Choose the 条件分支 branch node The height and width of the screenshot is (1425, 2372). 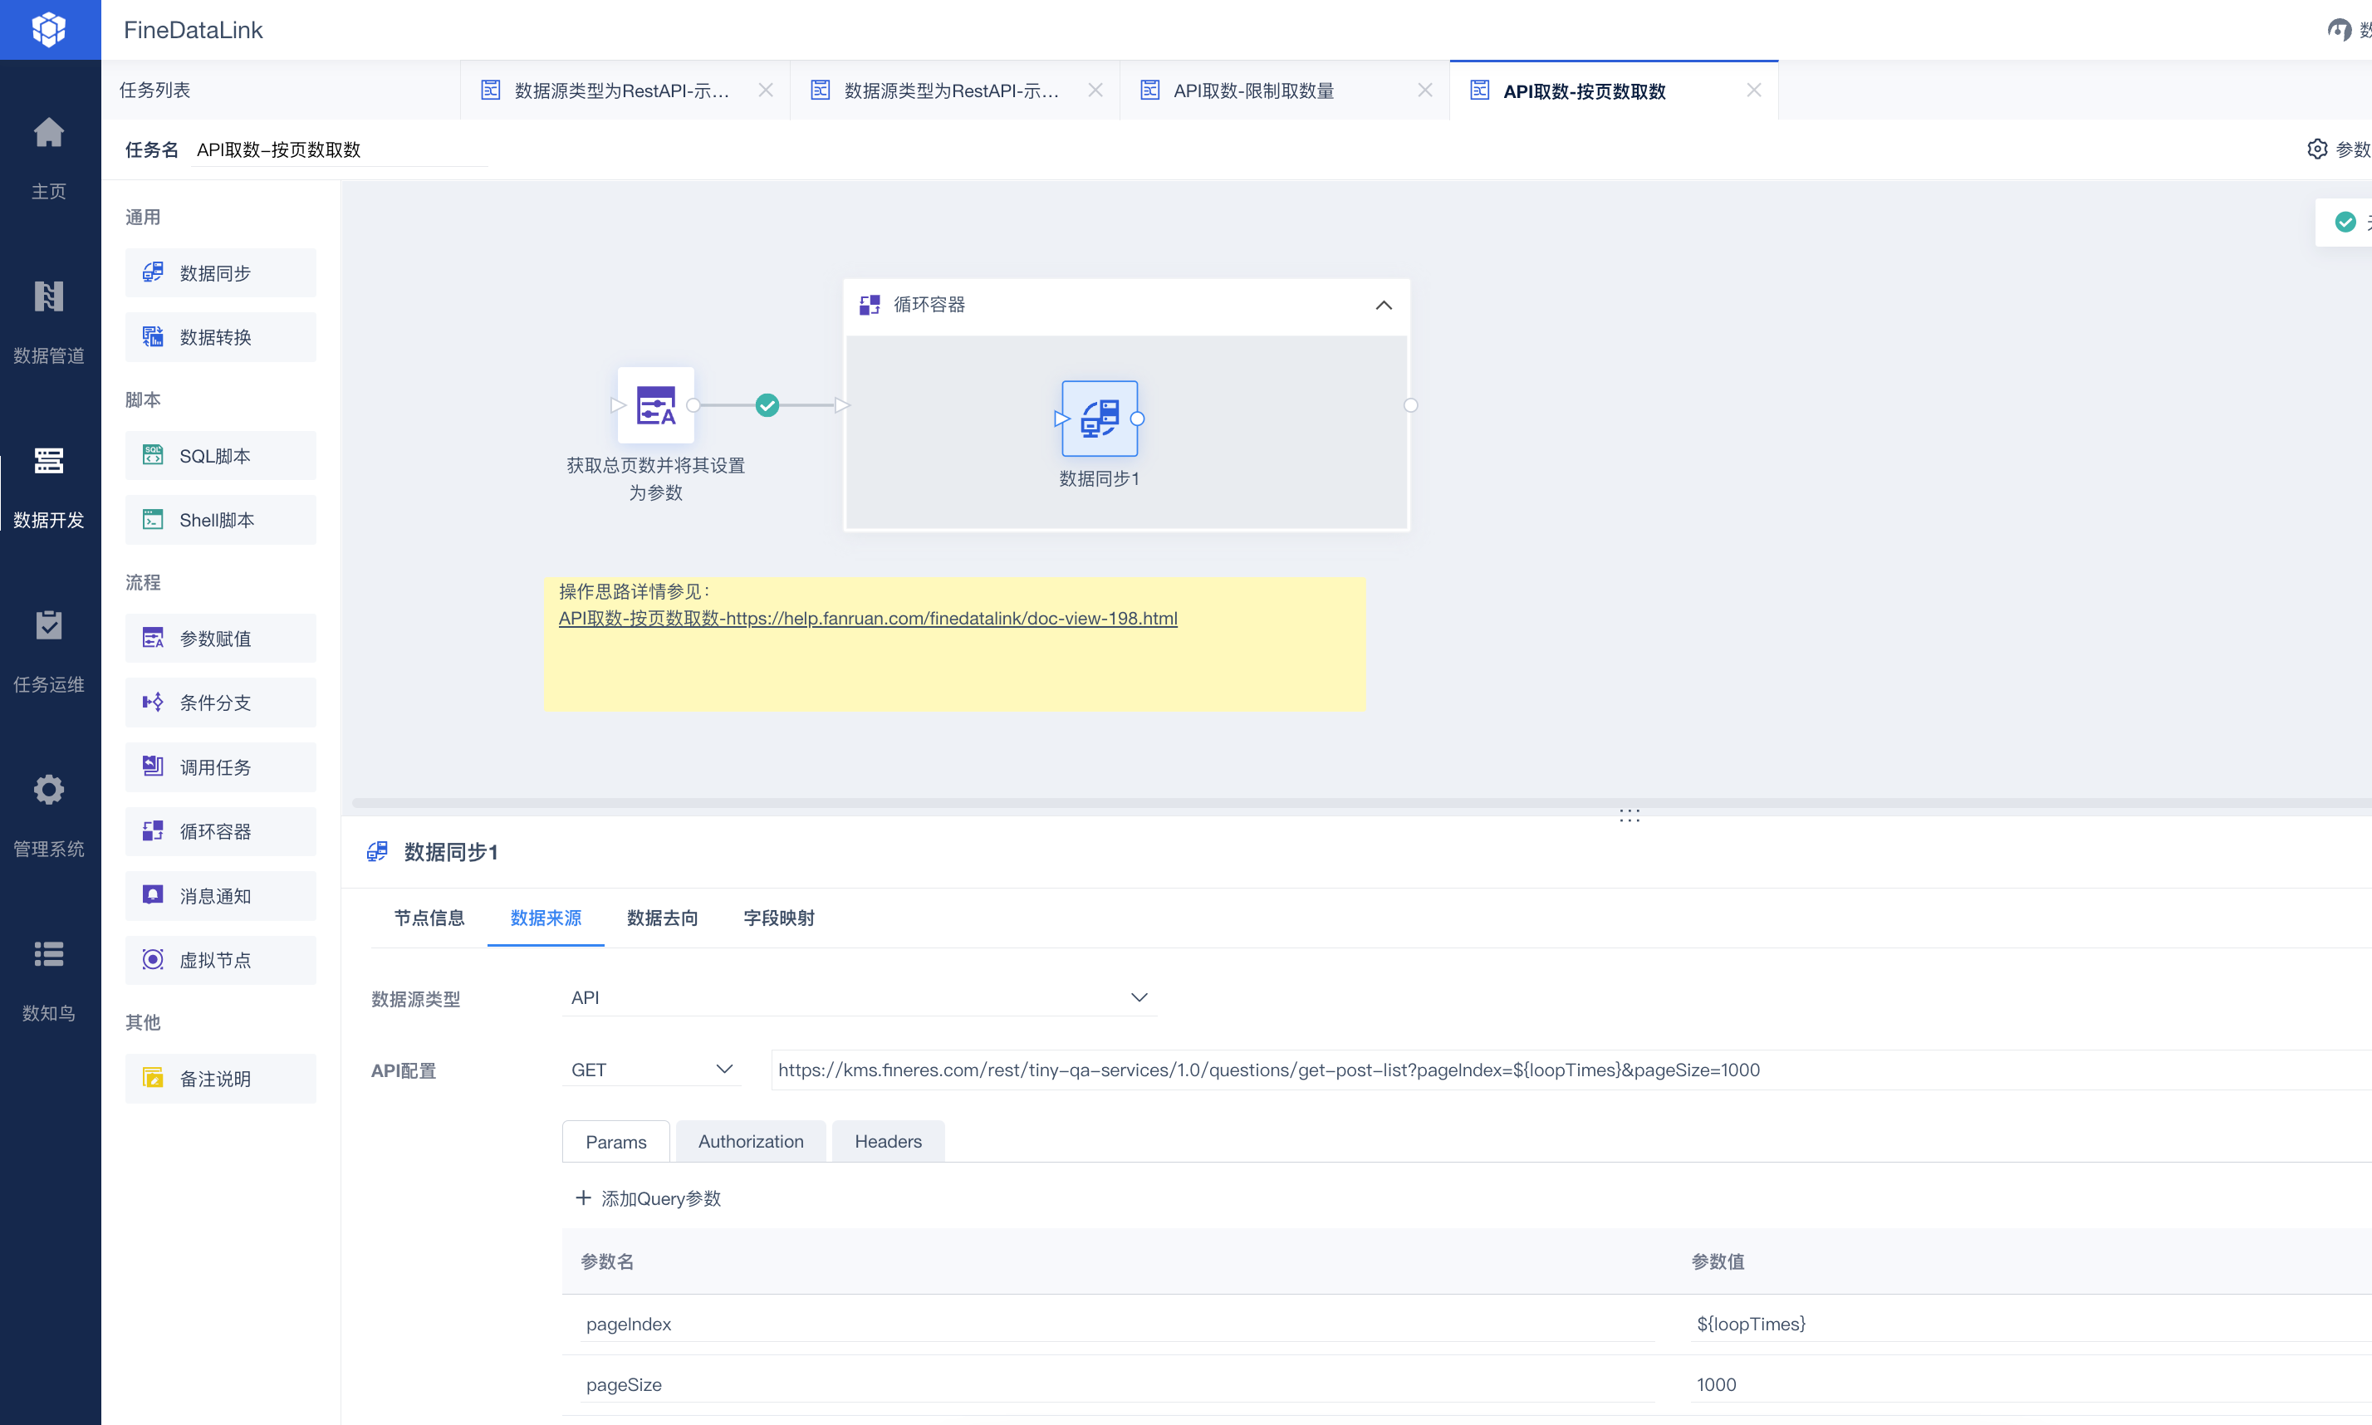point(220,702)
